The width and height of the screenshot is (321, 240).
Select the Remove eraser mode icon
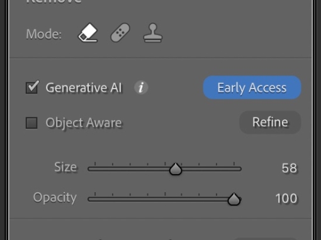click(x=88, y=33)
